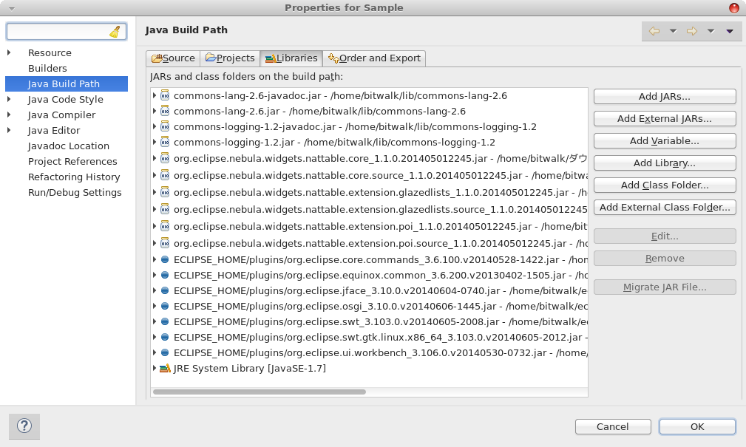
Task: Click the back navigation arrow icon
Action: click(654, 31)
